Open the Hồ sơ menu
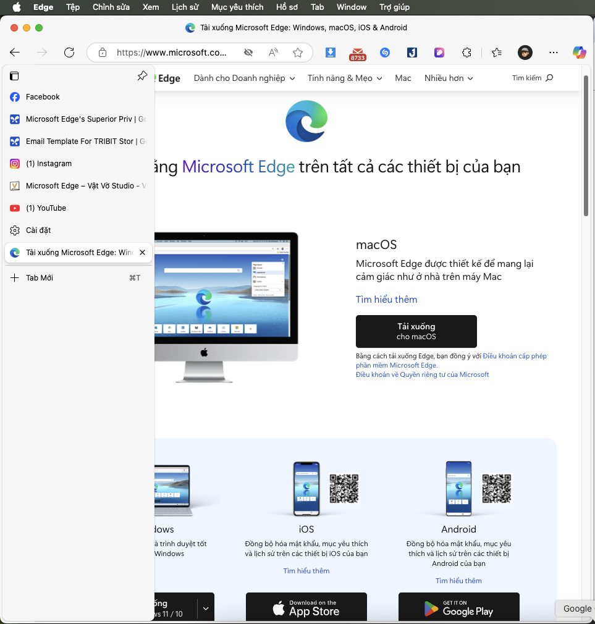Screen dimensions: 595x624 pyautogui.click(x=287, y=7)
